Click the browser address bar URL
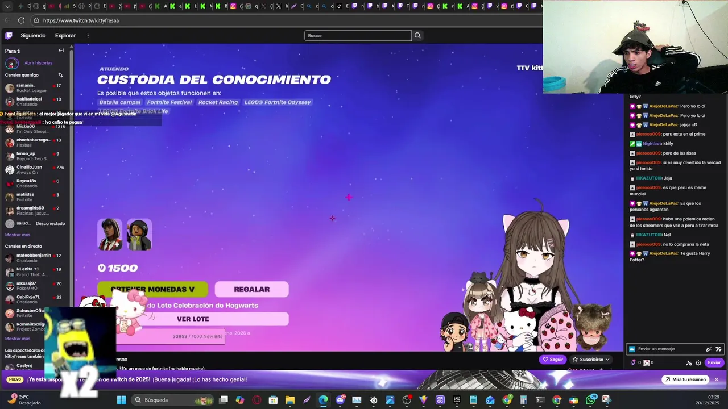 [81, 20]
